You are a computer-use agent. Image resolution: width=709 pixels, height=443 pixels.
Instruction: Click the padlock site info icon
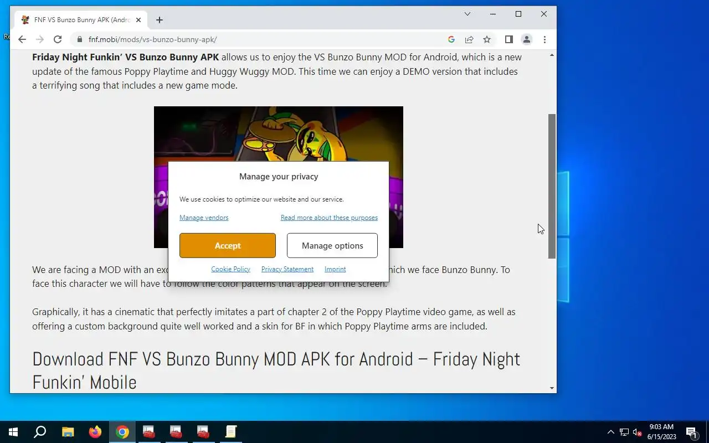(79, 39)
